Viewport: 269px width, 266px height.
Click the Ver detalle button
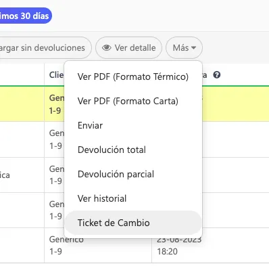click(128, 48)
